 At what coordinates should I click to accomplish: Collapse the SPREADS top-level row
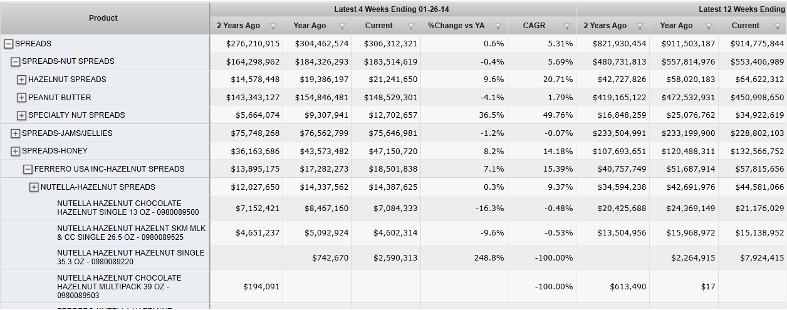[x=9, y=44]
